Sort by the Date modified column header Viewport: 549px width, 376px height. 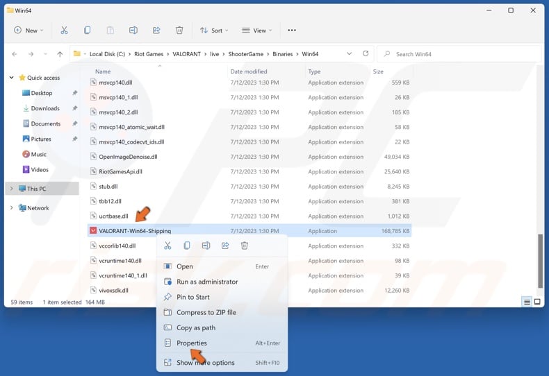coord(249,71)
